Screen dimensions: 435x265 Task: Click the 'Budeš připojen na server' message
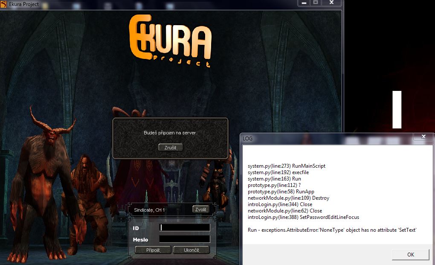pyautogui.click(x=170, y=133)
